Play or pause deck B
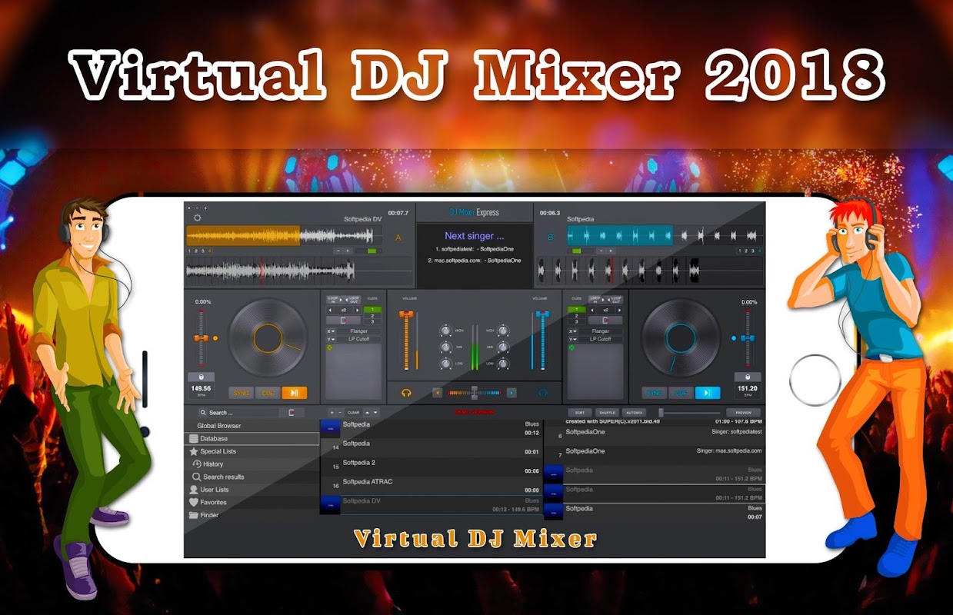Image resolution: width=953 pixels, height=615 pixels. tap(708, 393)
